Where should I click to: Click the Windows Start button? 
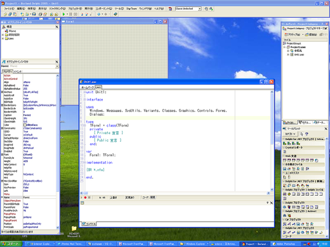11,244
